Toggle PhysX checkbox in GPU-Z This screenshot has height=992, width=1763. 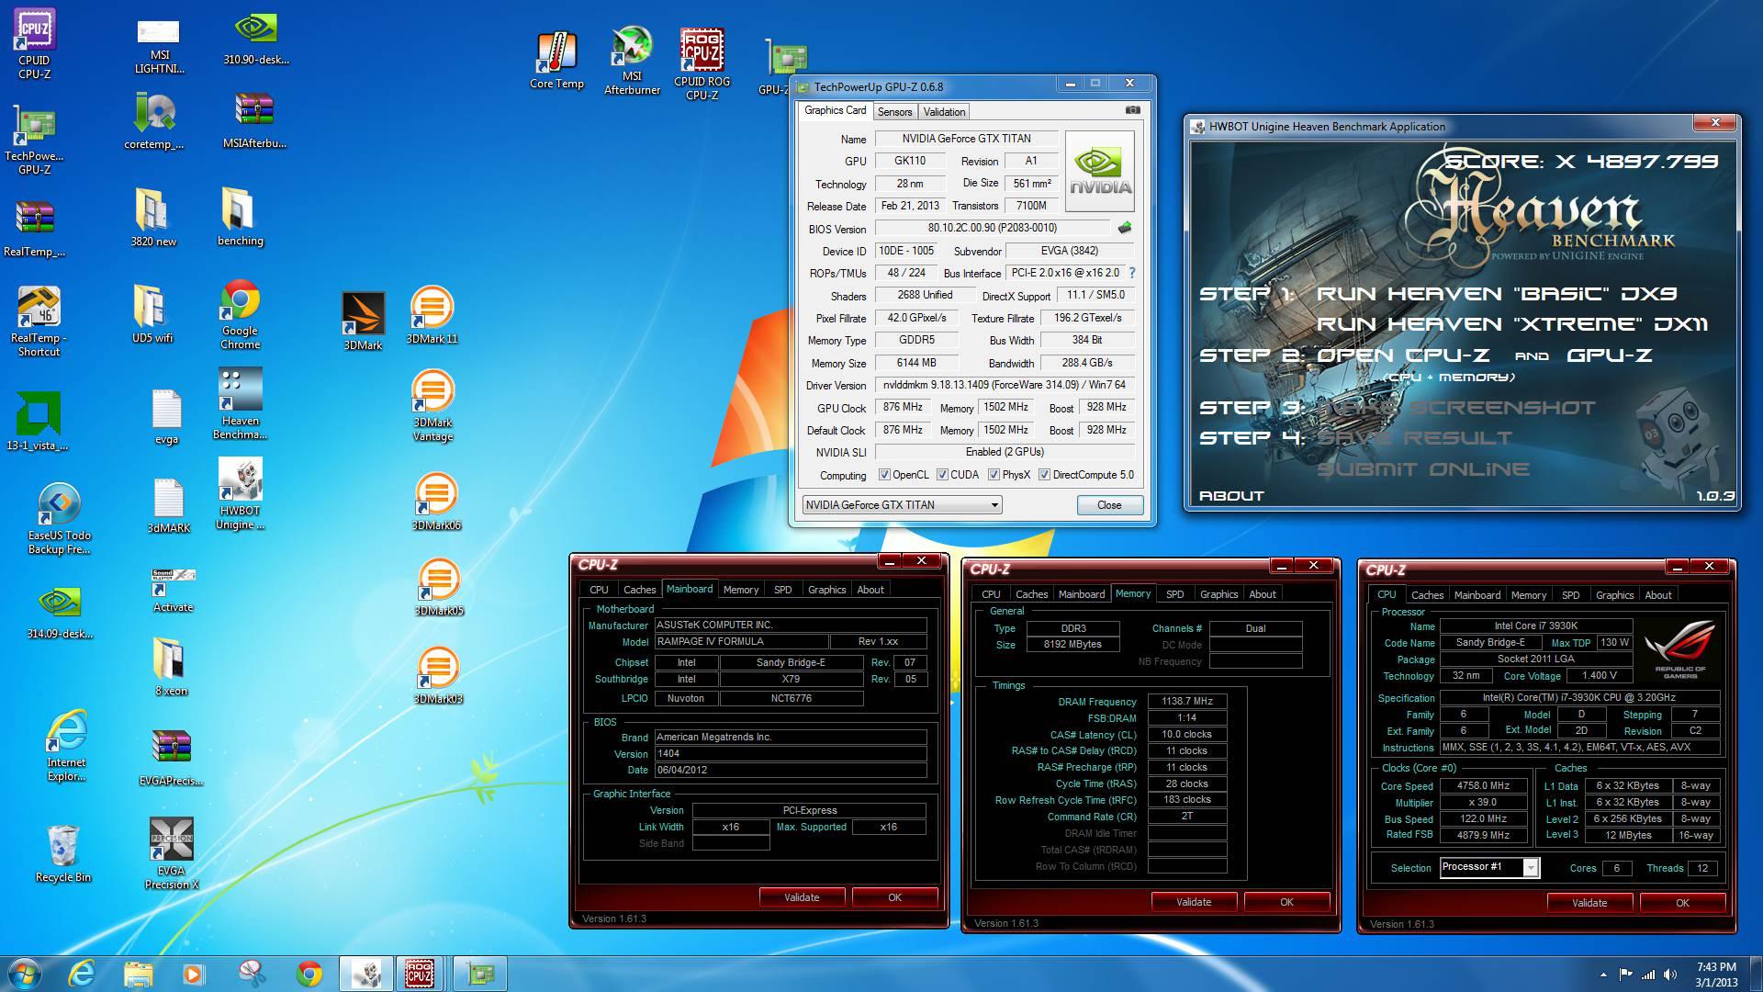pos(994,475)
